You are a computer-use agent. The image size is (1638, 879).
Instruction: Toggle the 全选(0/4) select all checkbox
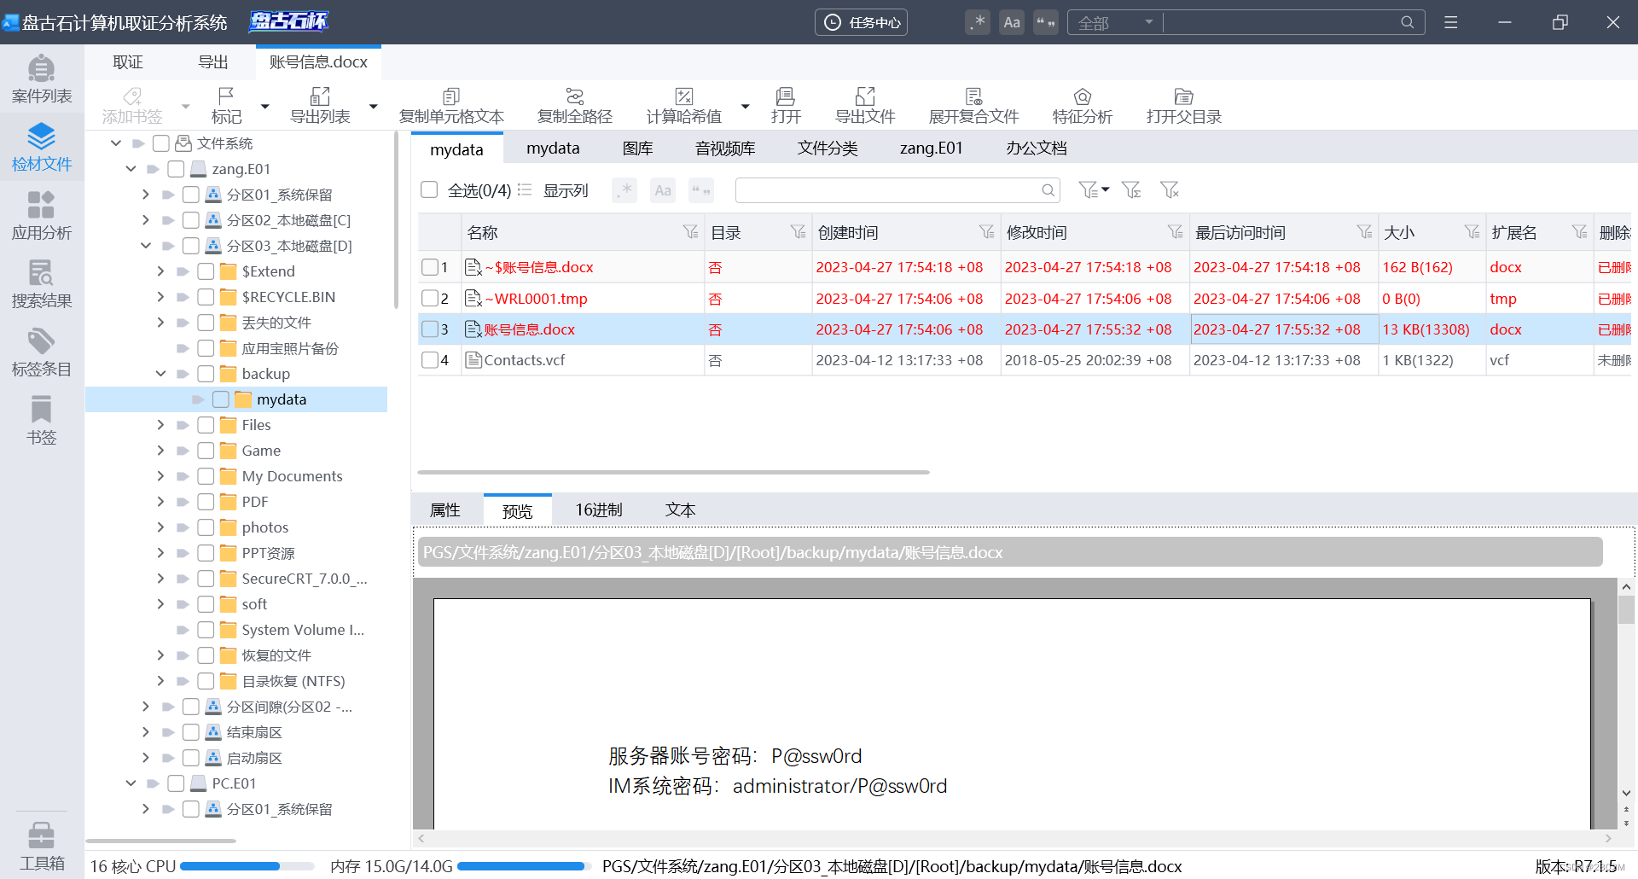coord(429,189)
